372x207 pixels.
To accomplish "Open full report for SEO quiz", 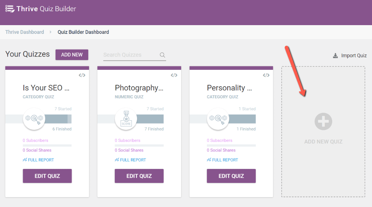I will (38, 160).
